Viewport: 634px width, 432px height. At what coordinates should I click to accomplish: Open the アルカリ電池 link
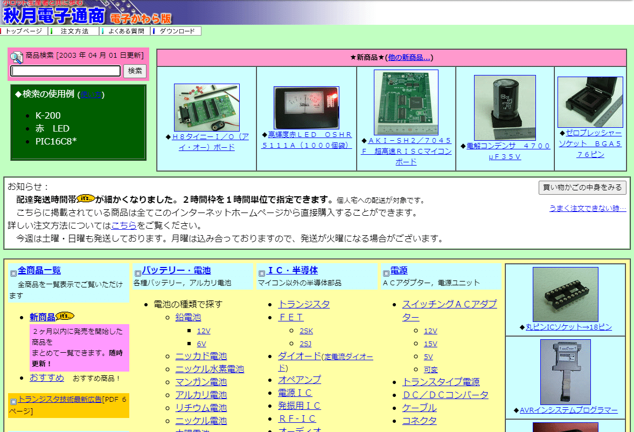coord(201,395)
